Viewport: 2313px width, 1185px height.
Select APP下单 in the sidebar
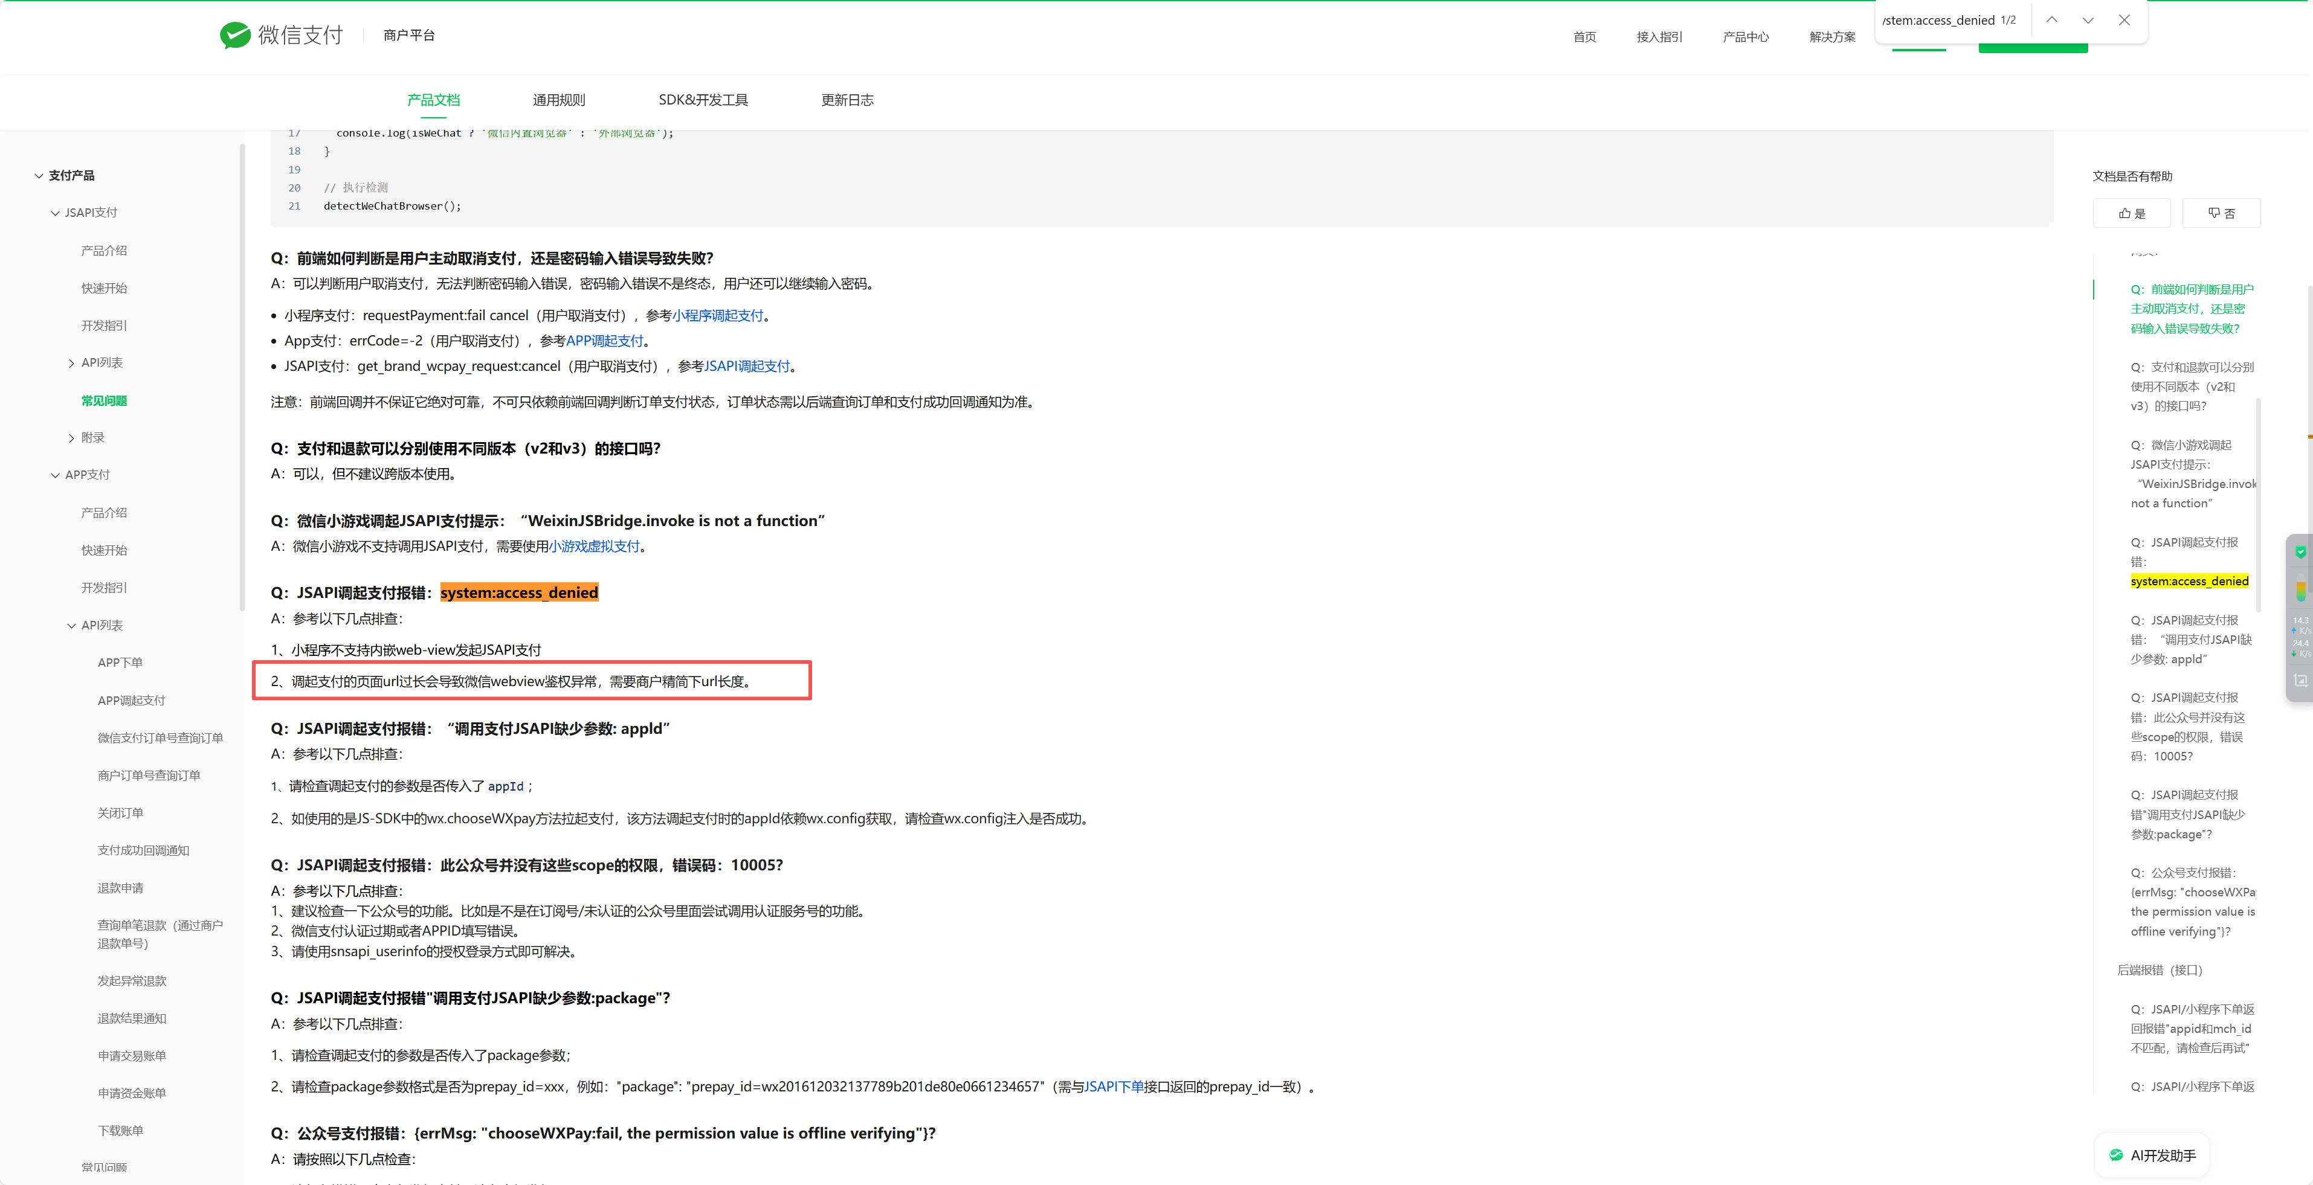click(x=120, y=663)
